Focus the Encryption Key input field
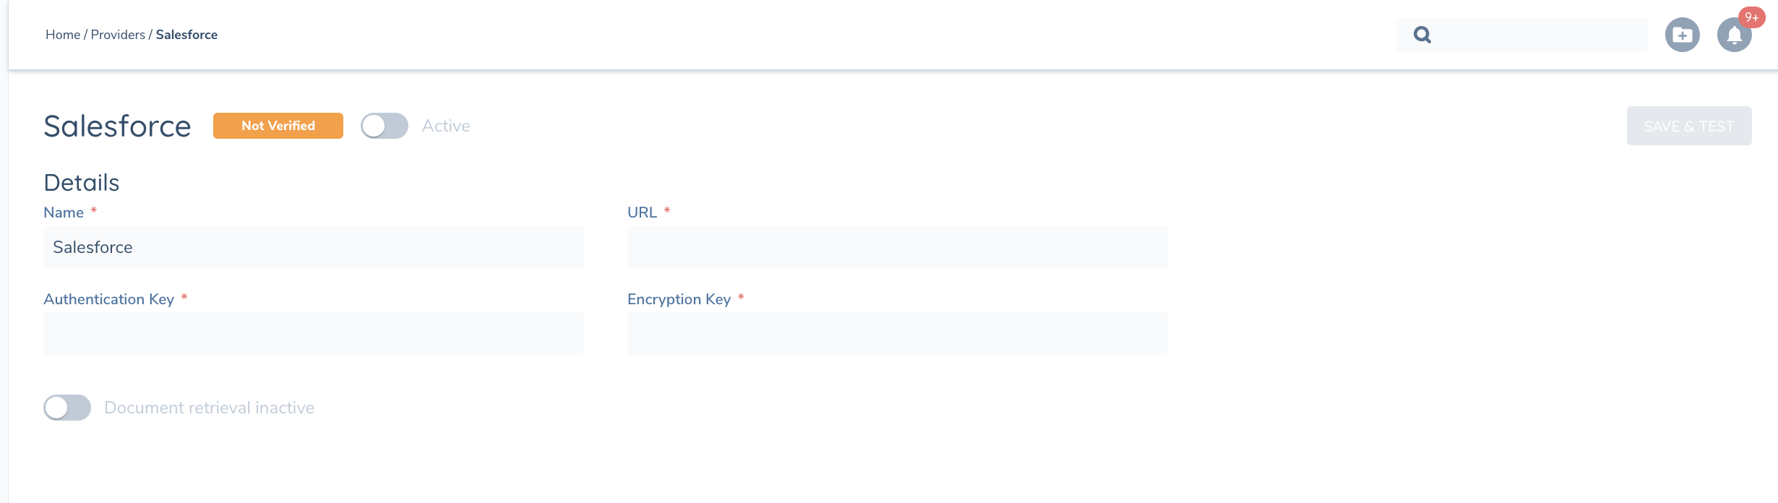 898,334
